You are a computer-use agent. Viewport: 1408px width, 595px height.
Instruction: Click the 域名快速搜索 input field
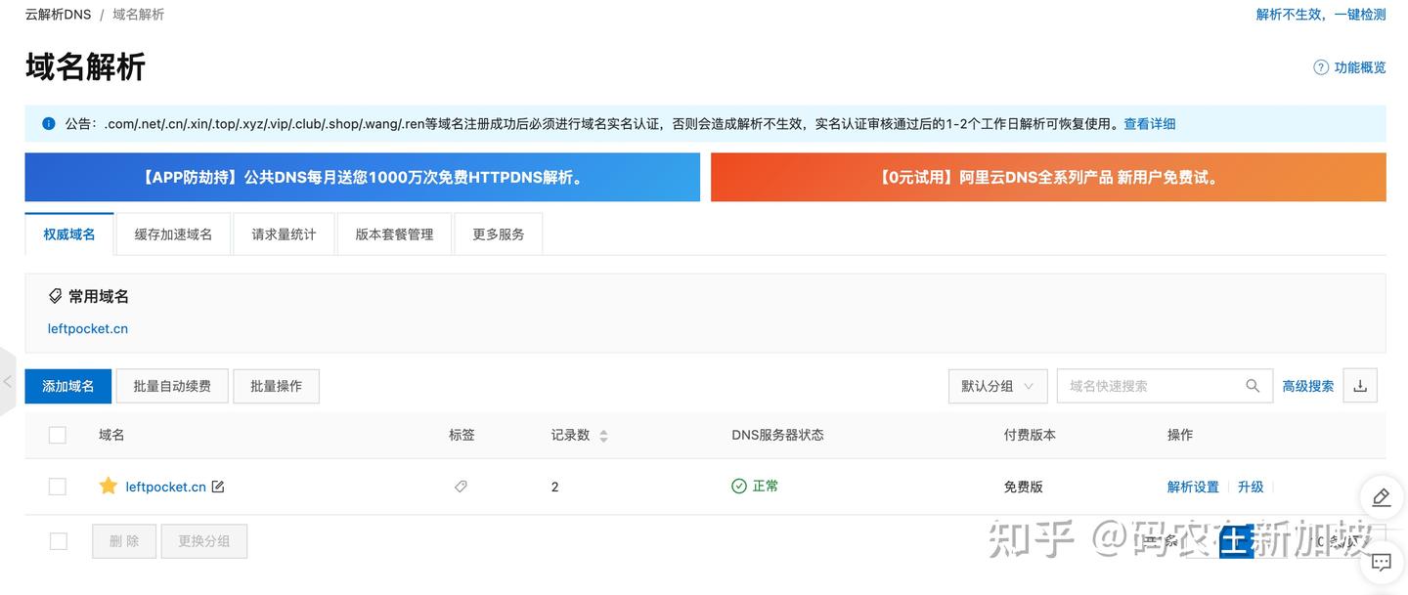pyautogui.click(x=1152, y=386)
